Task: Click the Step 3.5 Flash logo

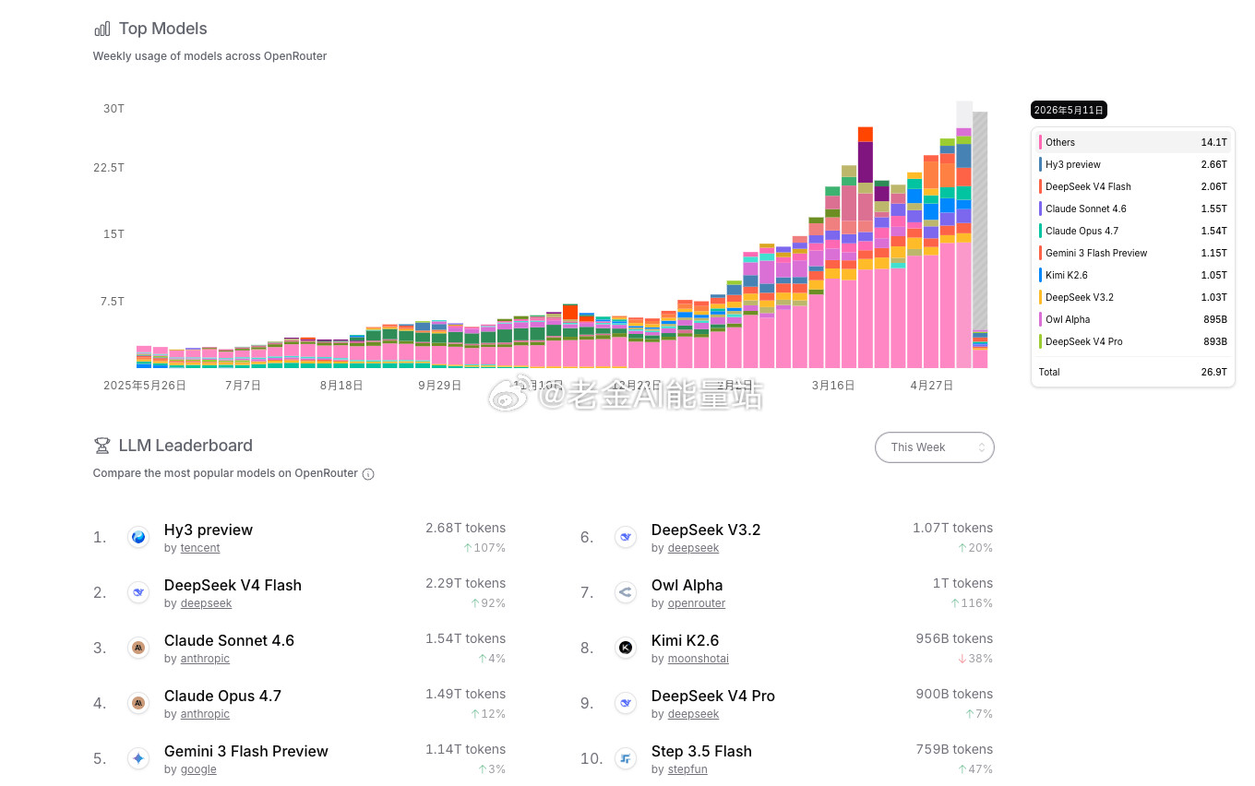Action: click(626, 758)
